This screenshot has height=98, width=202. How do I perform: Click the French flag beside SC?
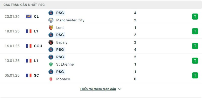[x=29, y=75]
